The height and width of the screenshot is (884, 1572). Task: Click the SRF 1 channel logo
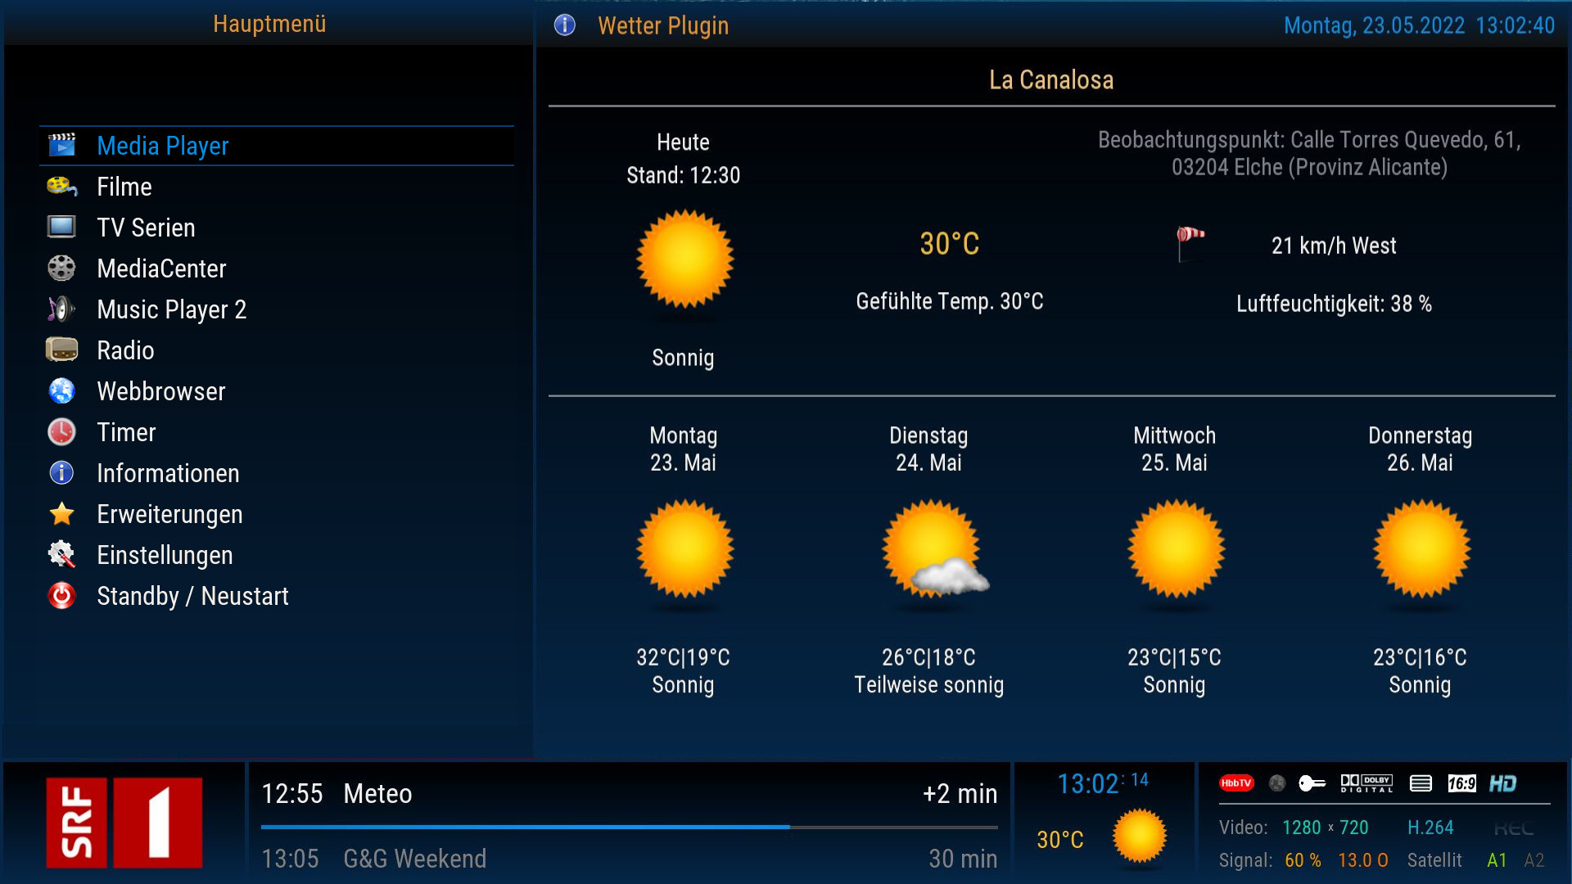(x=124, y=823)
